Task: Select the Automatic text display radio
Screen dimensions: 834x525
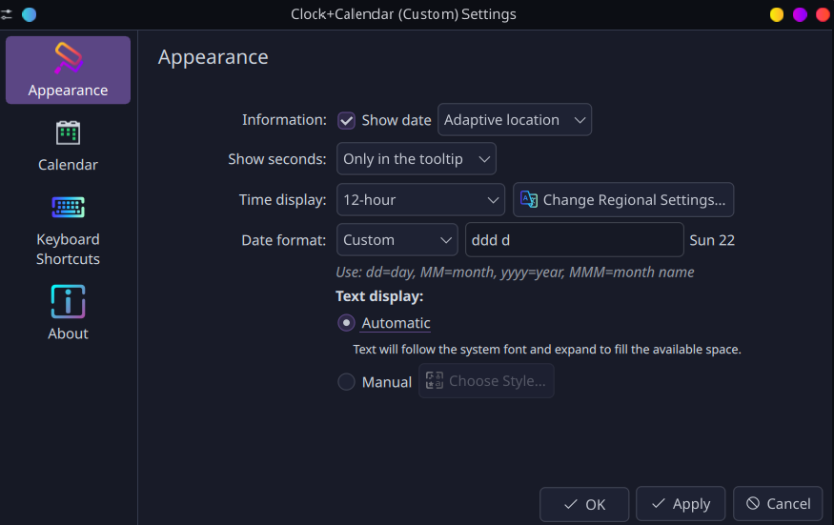Action: (x=346, y=323)
